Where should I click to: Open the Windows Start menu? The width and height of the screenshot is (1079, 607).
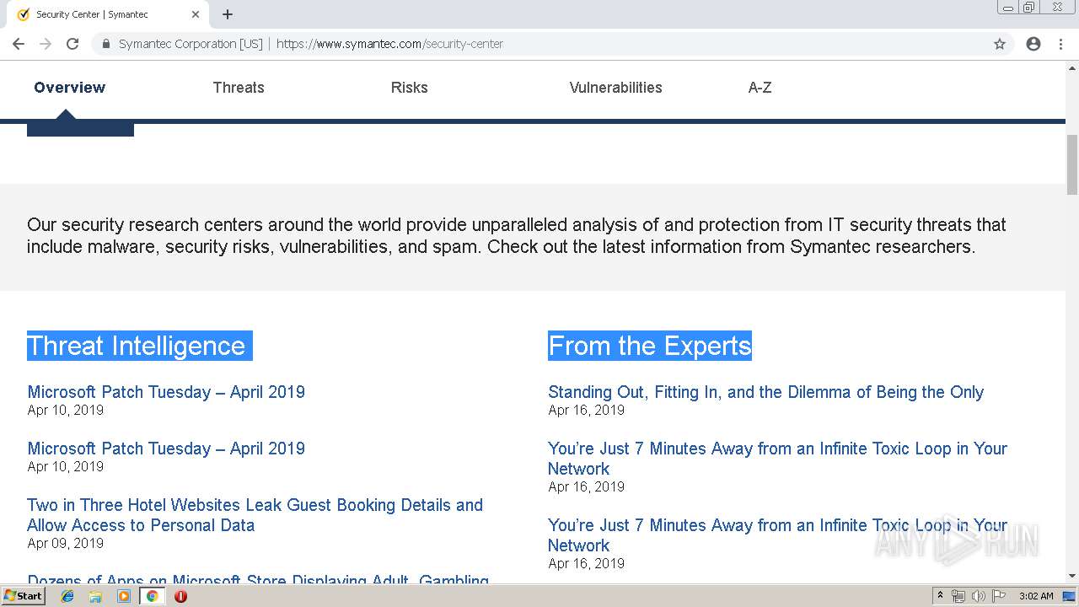tap(24, 596)
